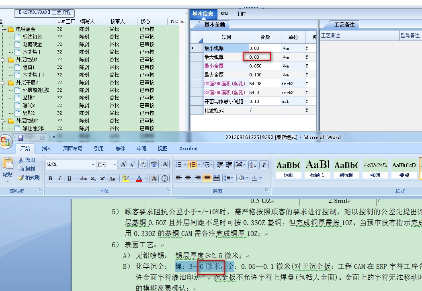The width and height of the screenshot is (422, 291).
Task: Customize the Quick Access Toolbar dropdown
Action: tap(54, 137)
